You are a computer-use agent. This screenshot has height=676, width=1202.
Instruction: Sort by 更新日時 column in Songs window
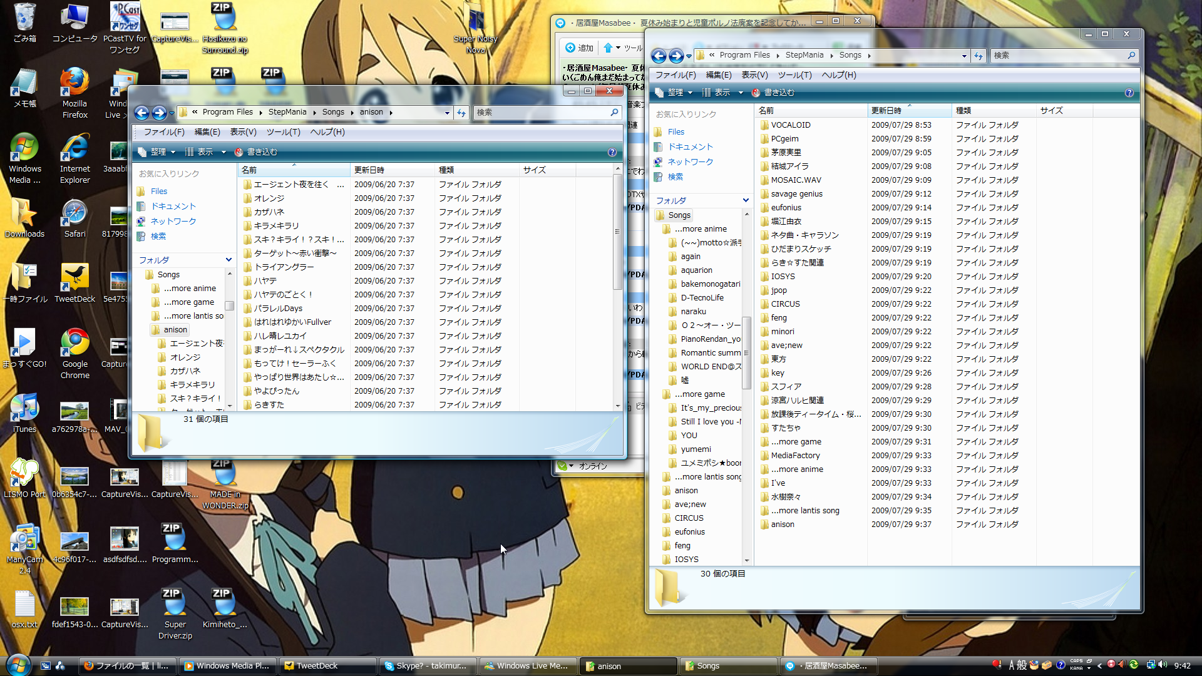click(x=909, y=111)
